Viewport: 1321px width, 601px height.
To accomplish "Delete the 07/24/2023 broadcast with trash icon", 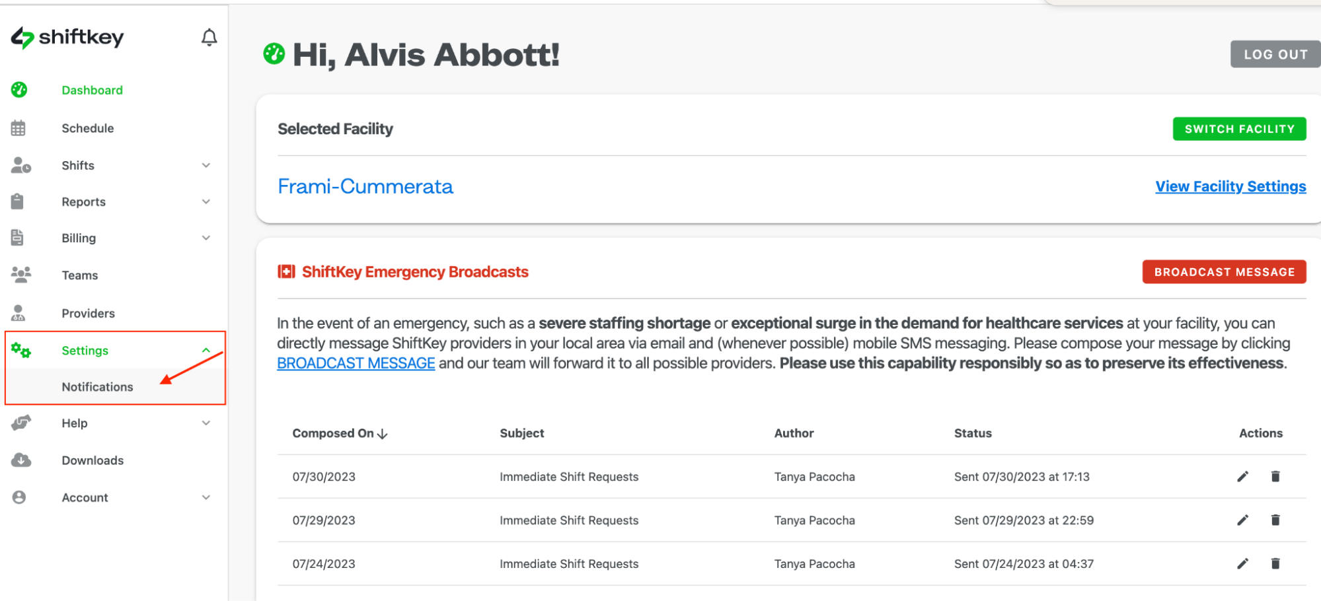I will [x=1275, y=564].
